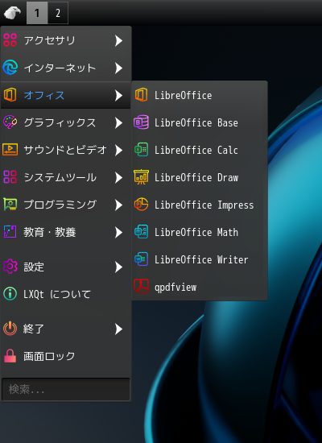This screenshot has width=322, height=443.
Task: Click 画面ロック to lock the screen
Action: (65, 356)
